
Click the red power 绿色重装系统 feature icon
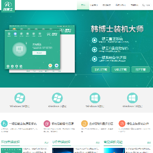tap(122, 124)
